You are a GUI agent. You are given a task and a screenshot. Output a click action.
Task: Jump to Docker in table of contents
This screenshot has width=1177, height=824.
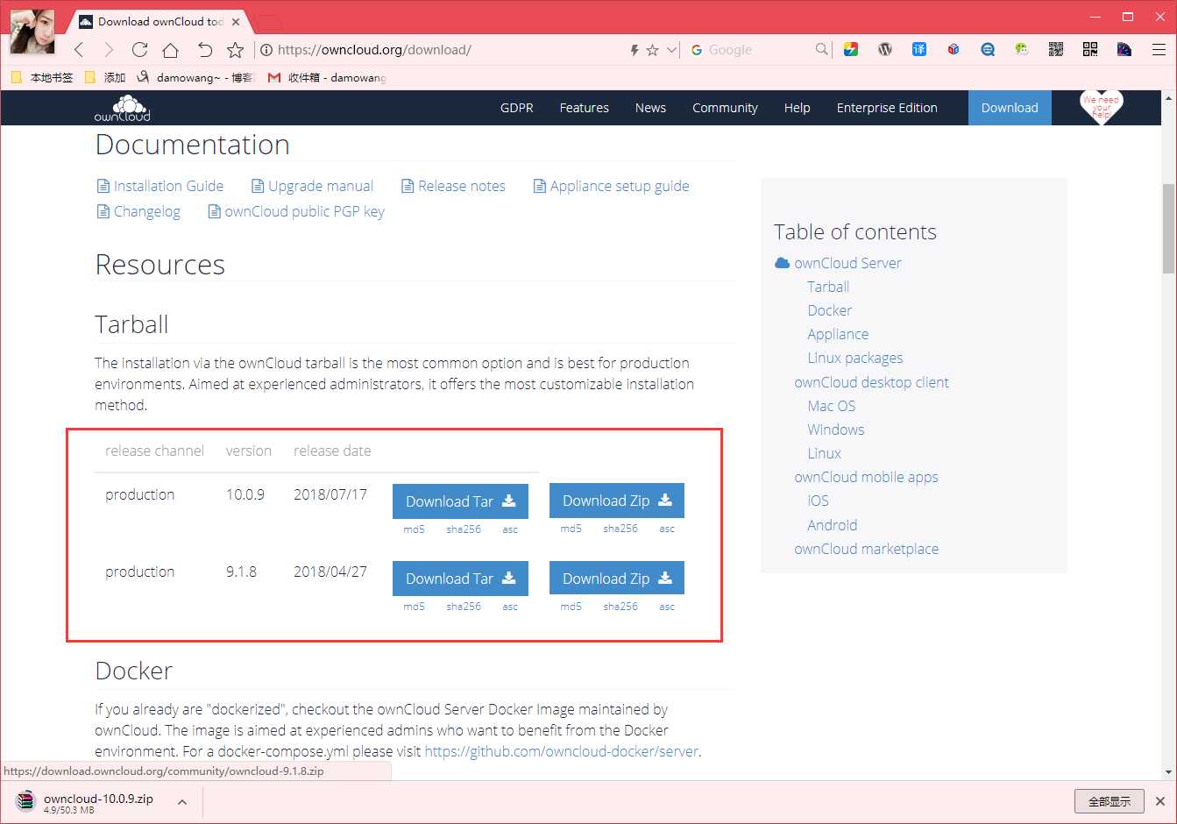coord(830,310)
